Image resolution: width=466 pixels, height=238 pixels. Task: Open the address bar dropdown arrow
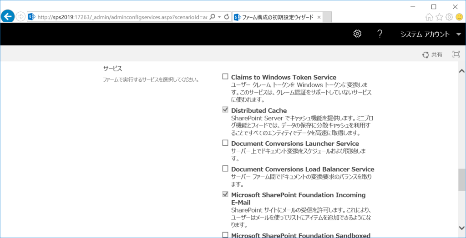click(x=219, y=17)
